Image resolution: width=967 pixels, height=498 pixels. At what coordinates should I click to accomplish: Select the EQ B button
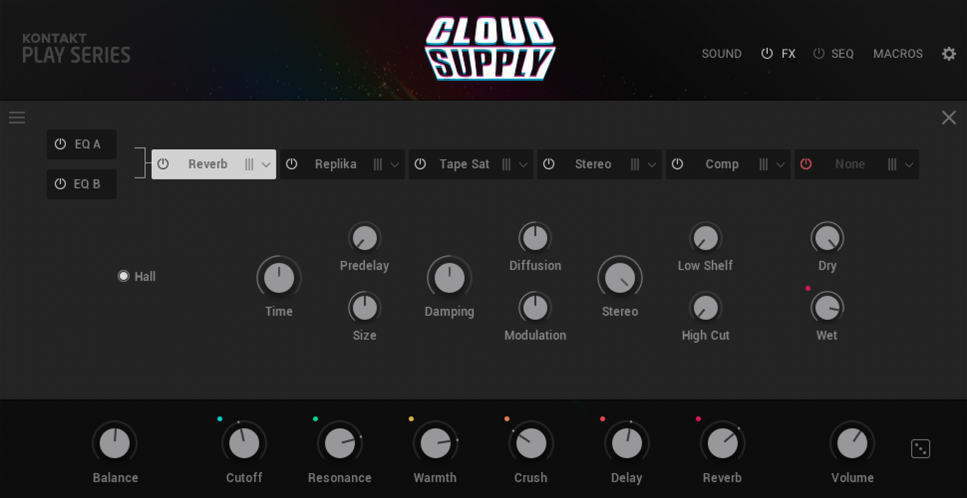[x=82, y=184]
